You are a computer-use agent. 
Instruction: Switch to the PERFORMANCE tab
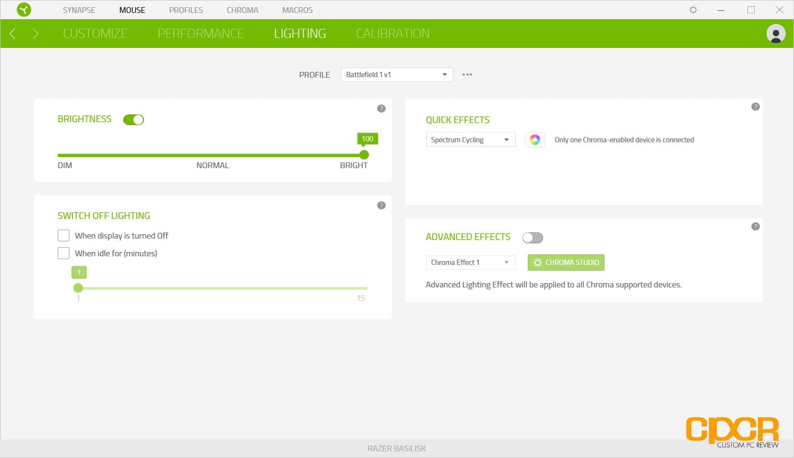pyautogui.click(x=201, y=34)
